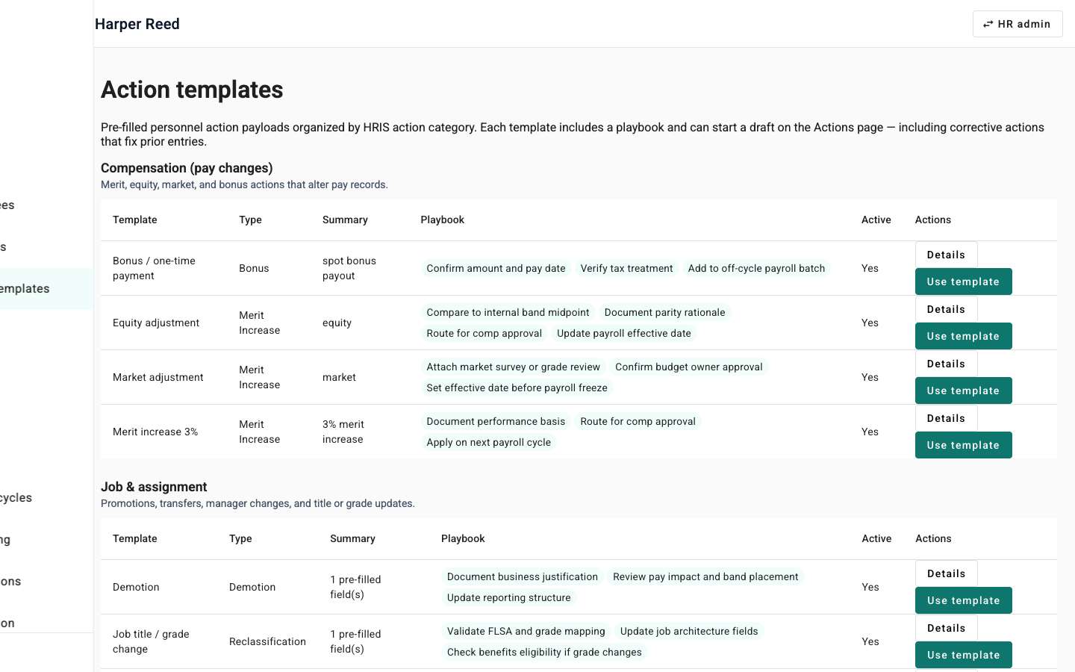Use template for Bonus / one-time payment

(963, 281)
